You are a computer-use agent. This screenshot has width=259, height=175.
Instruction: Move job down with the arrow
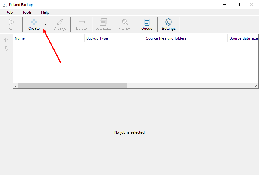[6, 49]
